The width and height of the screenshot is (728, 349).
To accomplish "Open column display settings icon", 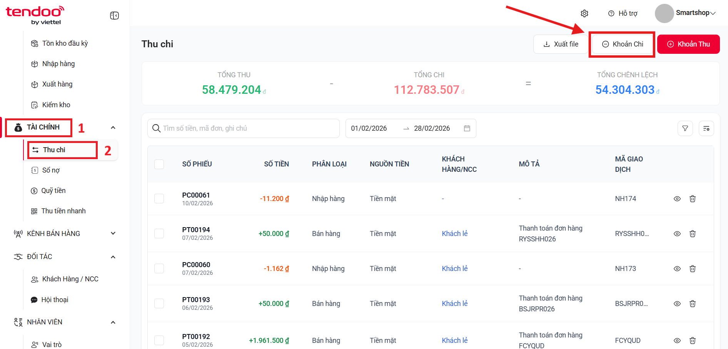I will coord(706,128).
